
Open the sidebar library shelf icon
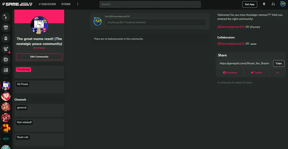click(6, 70)
